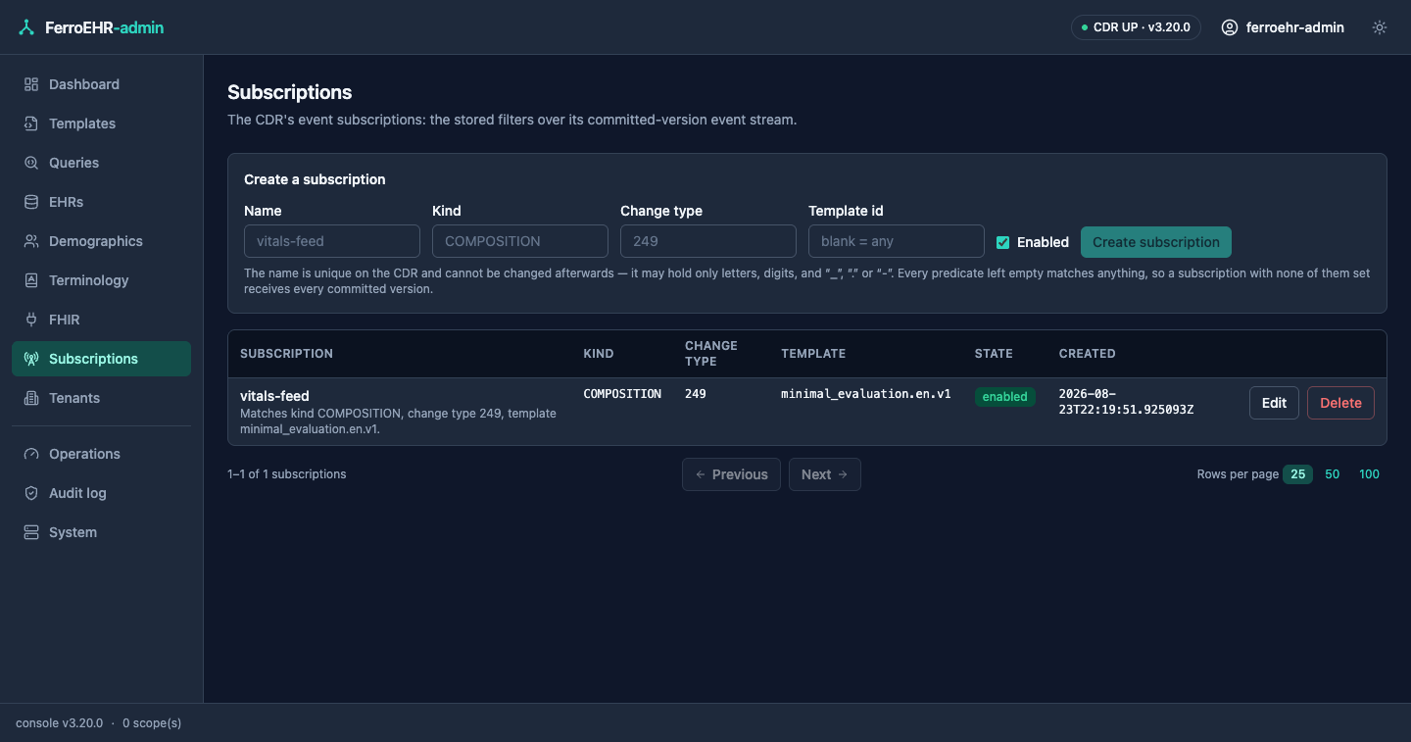Click the user avatar icon

click(x=1230, y=27)
